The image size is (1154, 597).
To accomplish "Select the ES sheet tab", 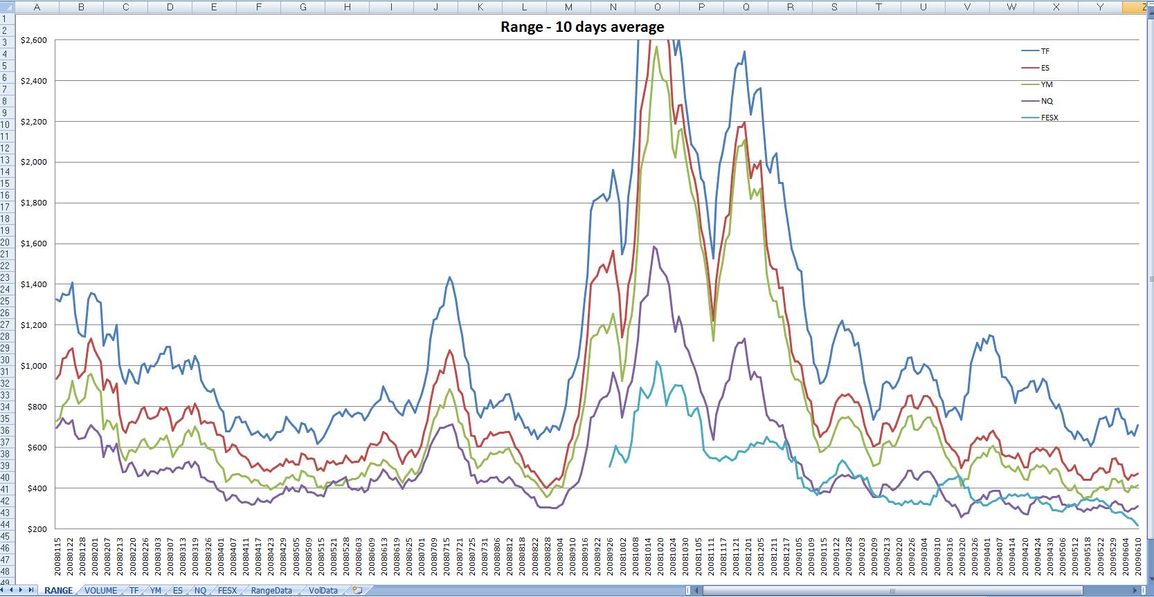I will tap(178, 590).
